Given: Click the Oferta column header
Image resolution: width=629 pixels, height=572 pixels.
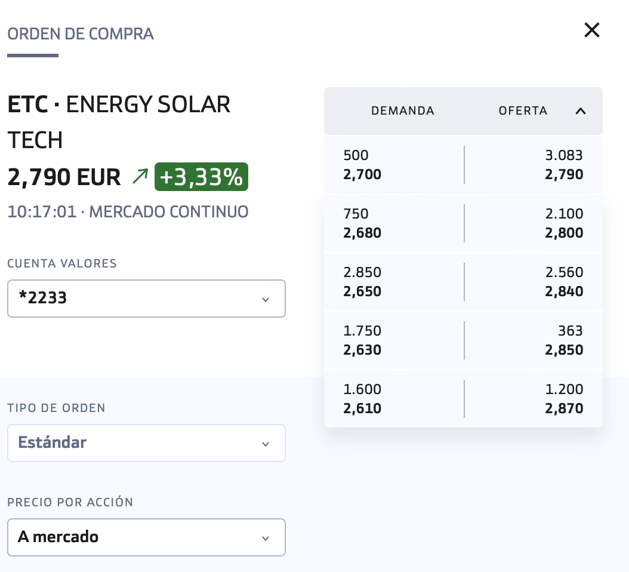Looking at the screenshot, I should 523,111.
